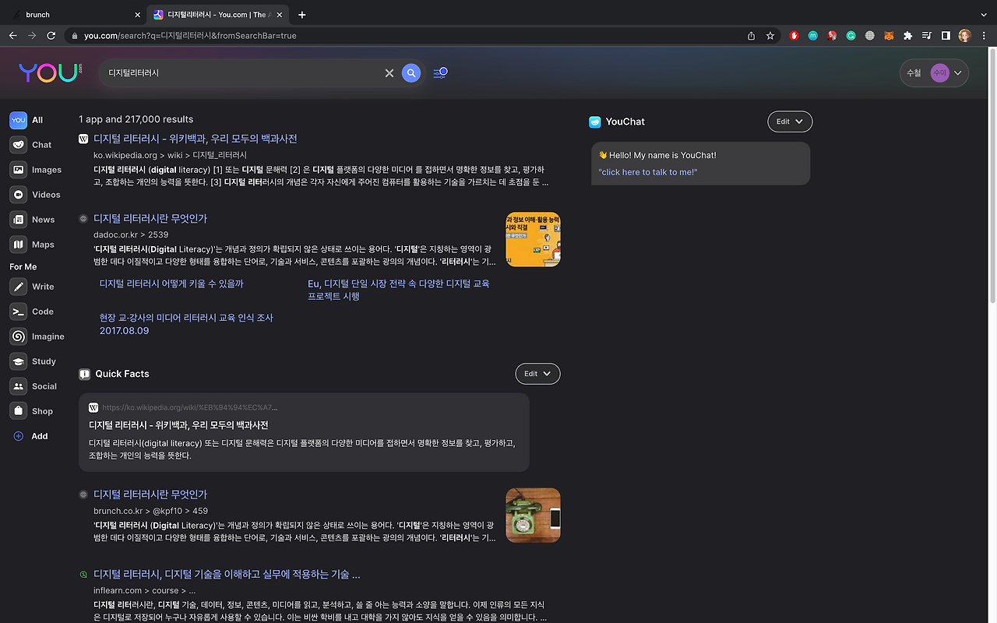This screenshot has width=997, height=623.
Task: Open '디지털 리터러시 어떻게 키울 수 있을까' sublink
Action: point(171,284)
